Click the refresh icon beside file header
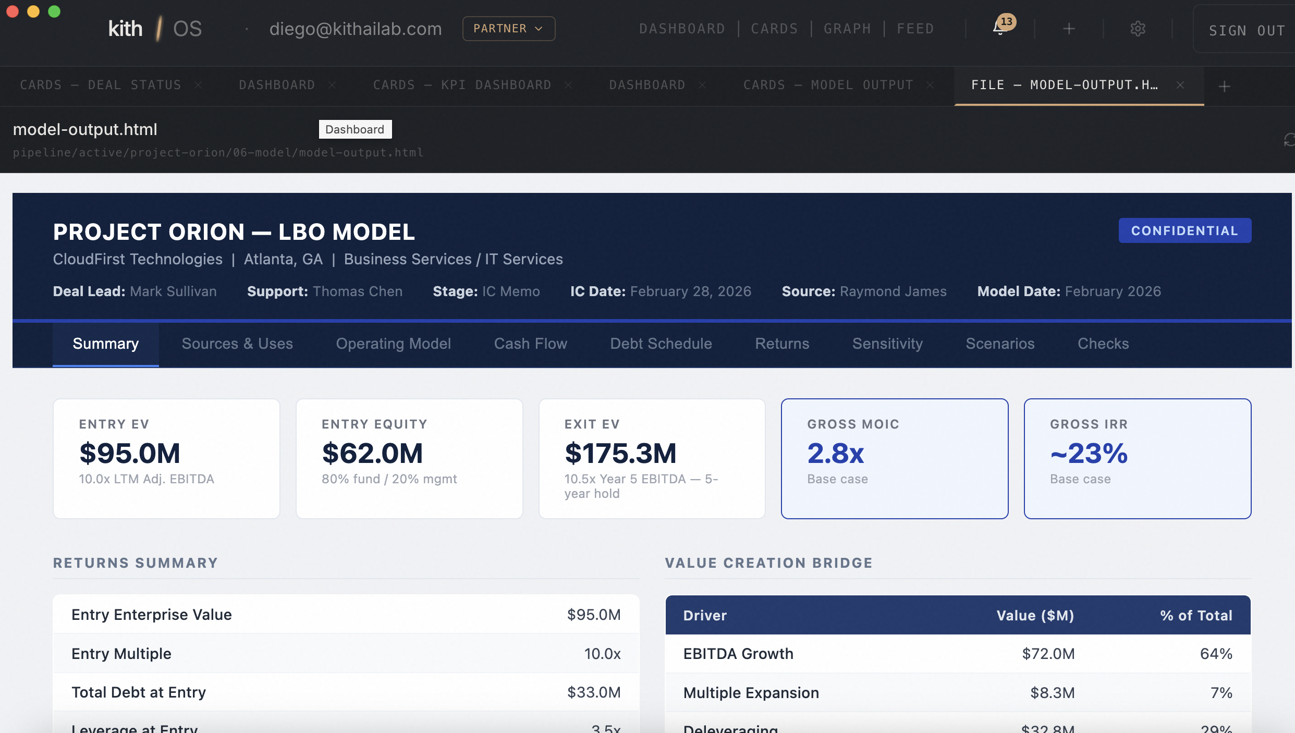Screen dimensions: 1295x733 pos(1289,140)
